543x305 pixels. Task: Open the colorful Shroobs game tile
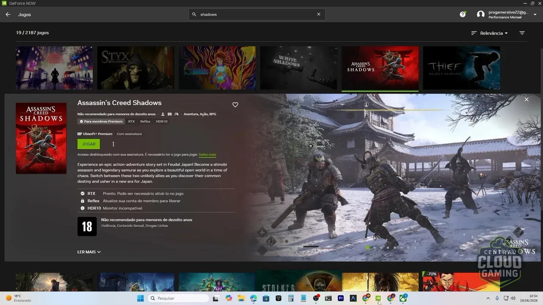[x=217, y=68]
